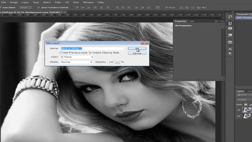Distribute horizontal centers icon

142,7
